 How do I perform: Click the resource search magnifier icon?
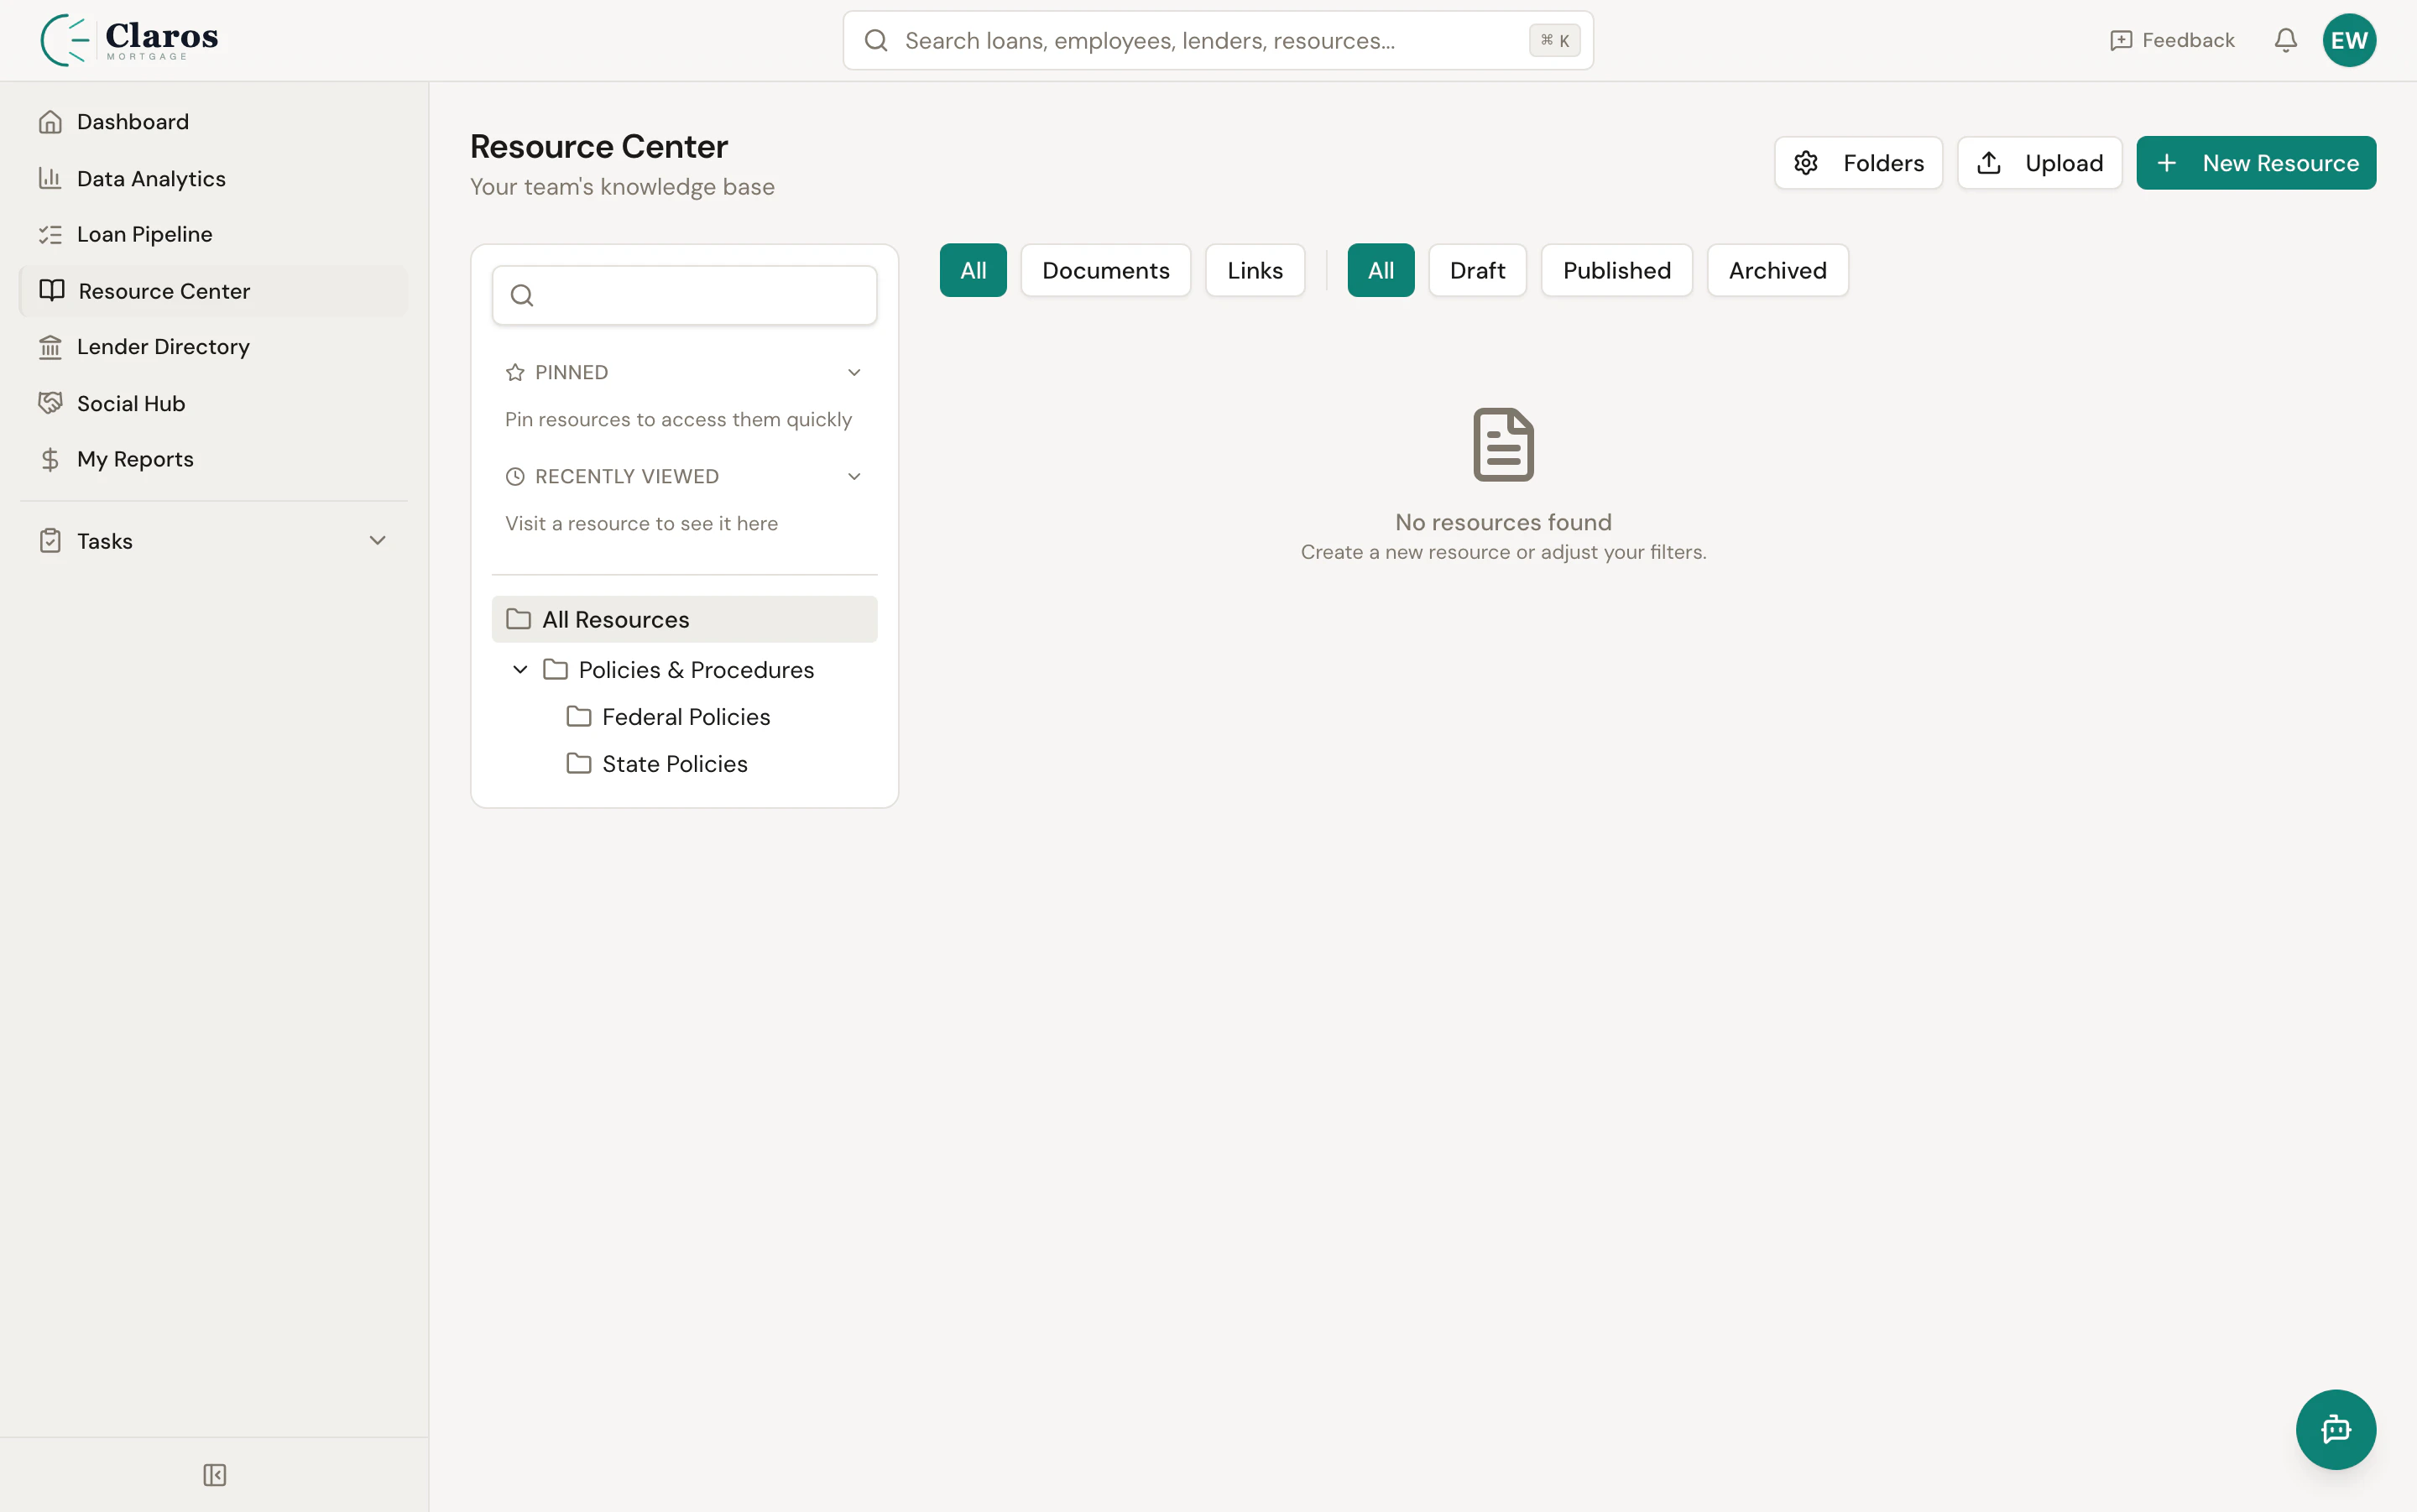pos(521,295)
